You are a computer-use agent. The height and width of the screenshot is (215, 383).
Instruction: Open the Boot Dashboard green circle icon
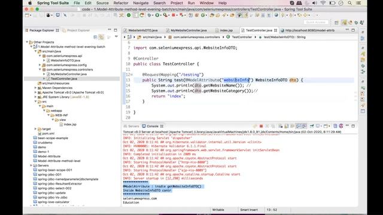[x=129, y=15]
